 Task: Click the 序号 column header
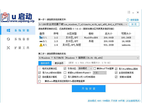pyautogui.click(x=56, y=34)
